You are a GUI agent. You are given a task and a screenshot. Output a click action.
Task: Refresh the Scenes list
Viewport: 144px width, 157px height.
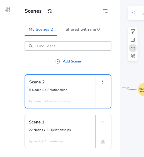click(x=50, y=11)
